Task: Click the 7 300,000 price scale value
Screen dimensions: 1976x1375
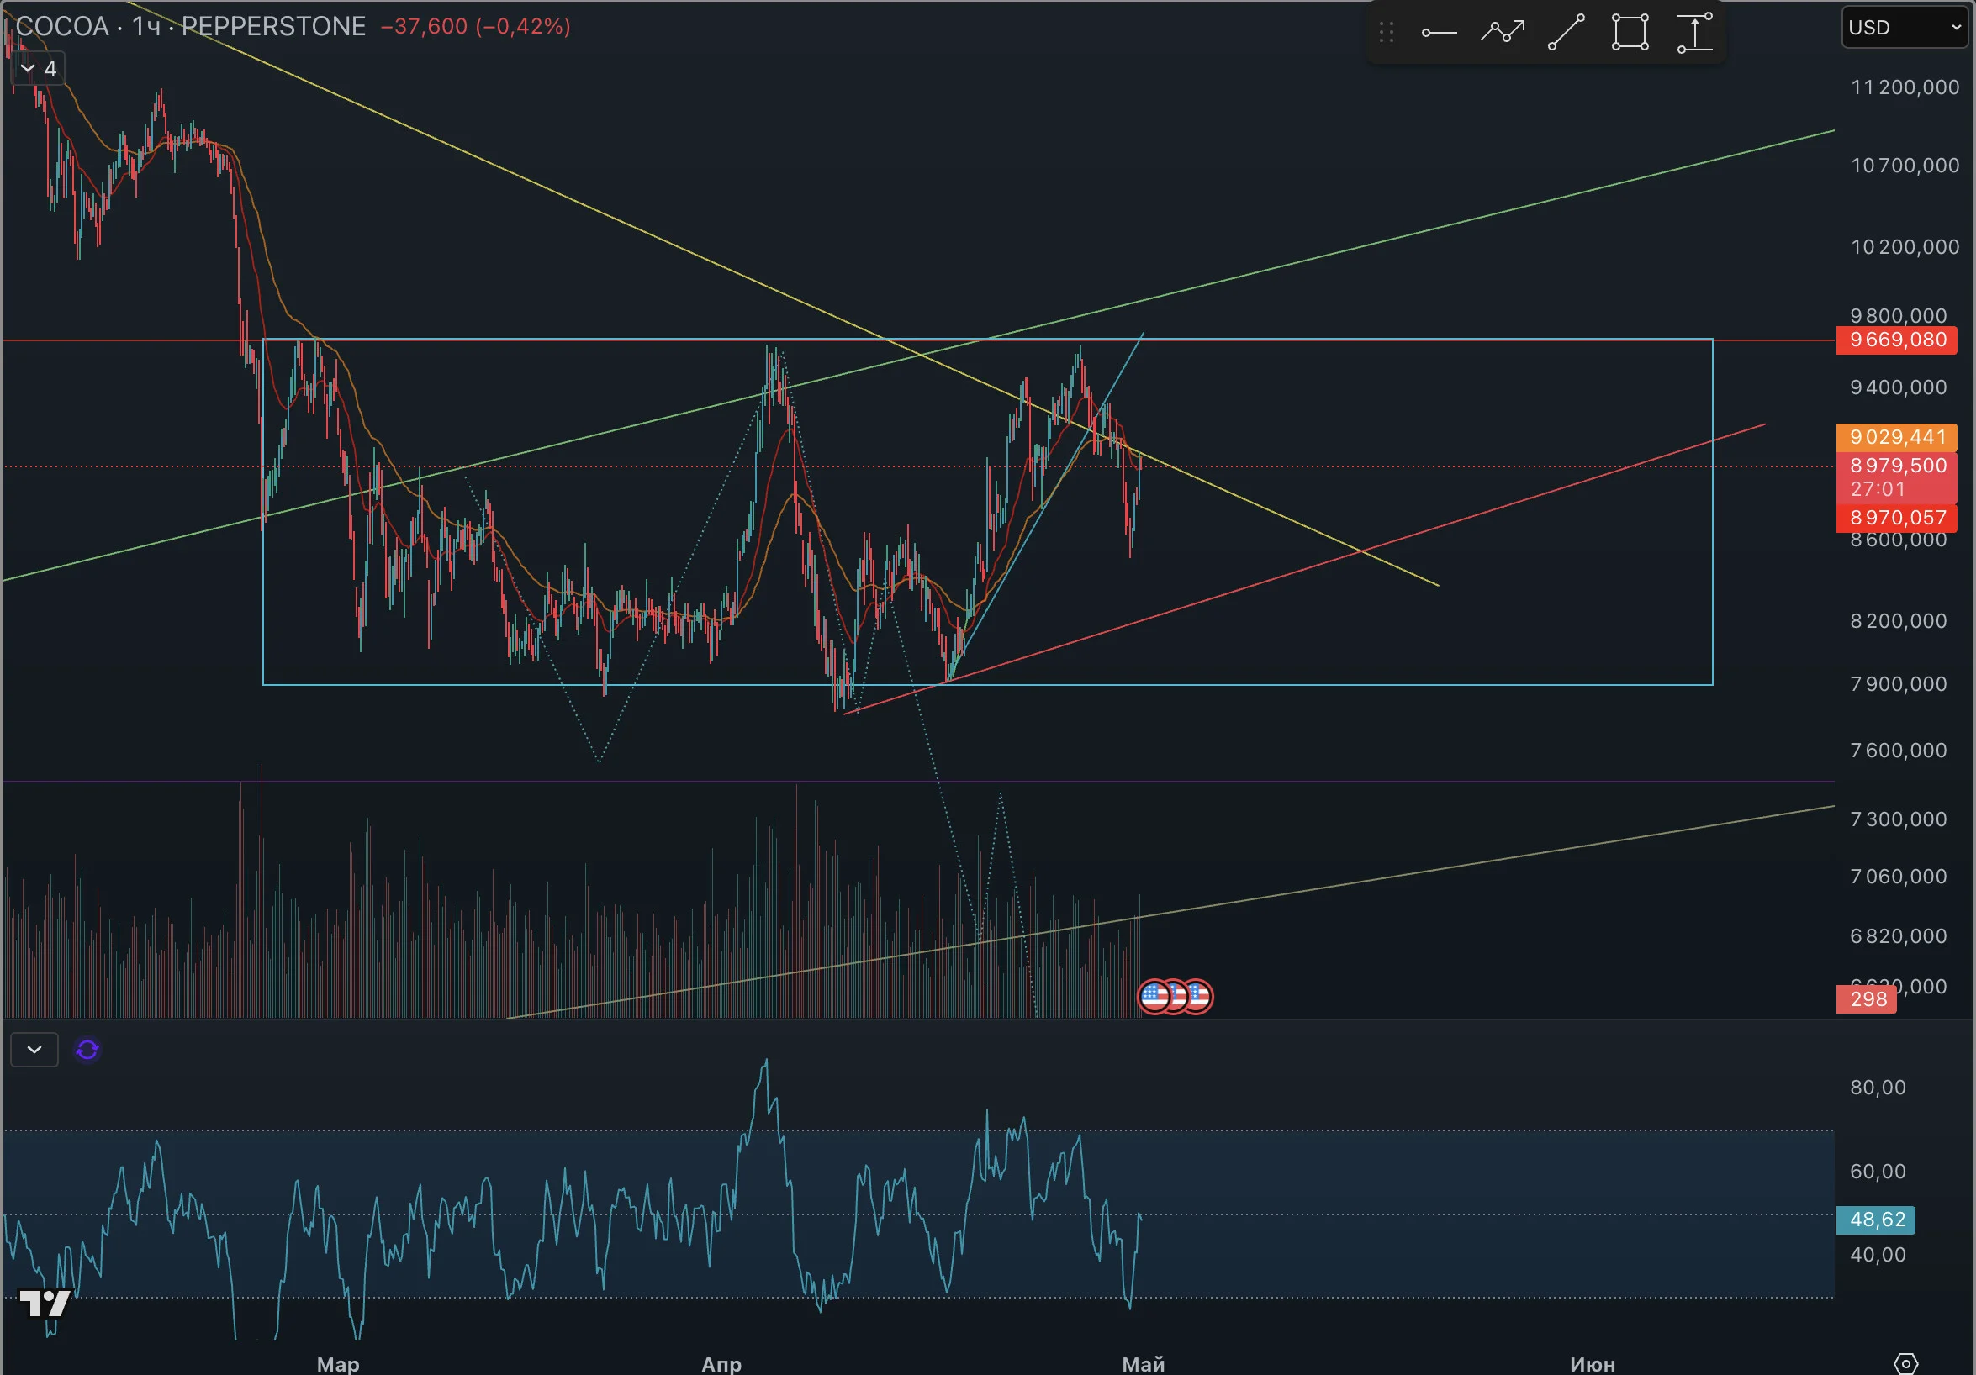Action: (1899, 819)
